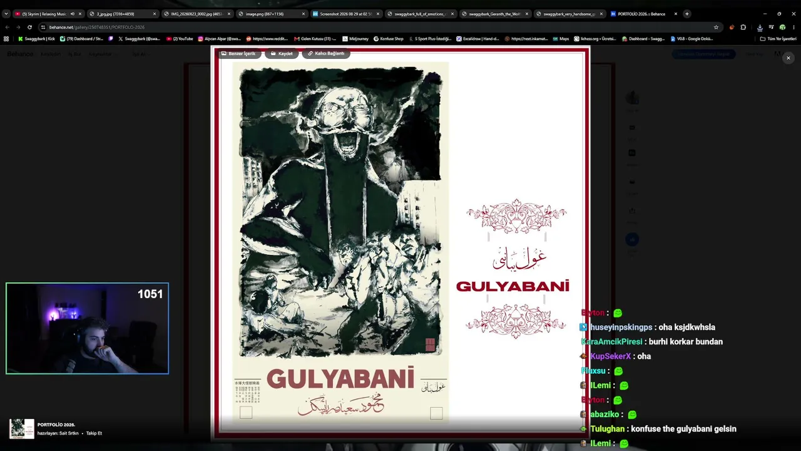View site information icon in address bar
This screenshot has width=801, height=451.
43,28
